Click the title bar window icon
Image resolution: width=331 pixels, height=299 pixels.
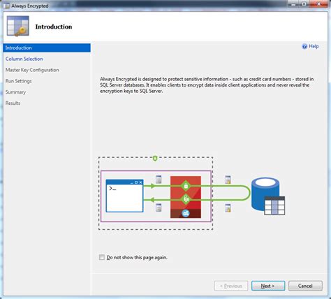(7, 6)
